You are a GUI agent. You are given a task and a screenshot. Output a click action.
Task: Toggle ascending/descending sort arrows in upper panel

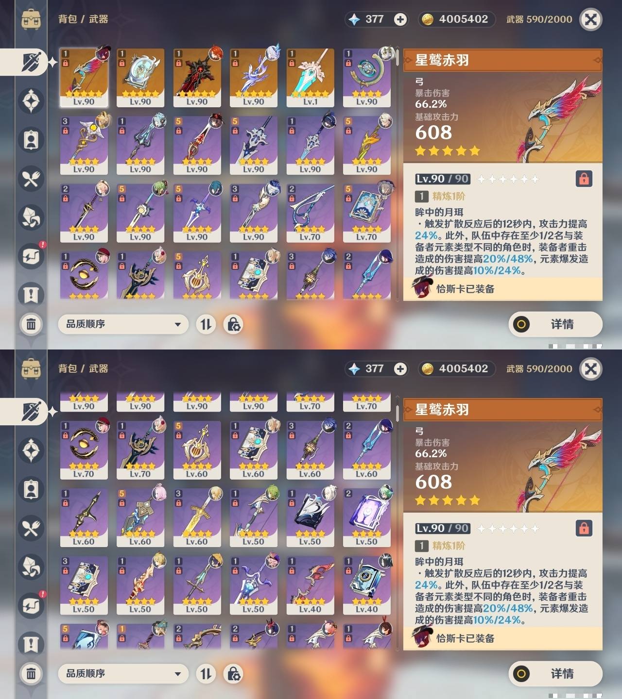(206, 324)
